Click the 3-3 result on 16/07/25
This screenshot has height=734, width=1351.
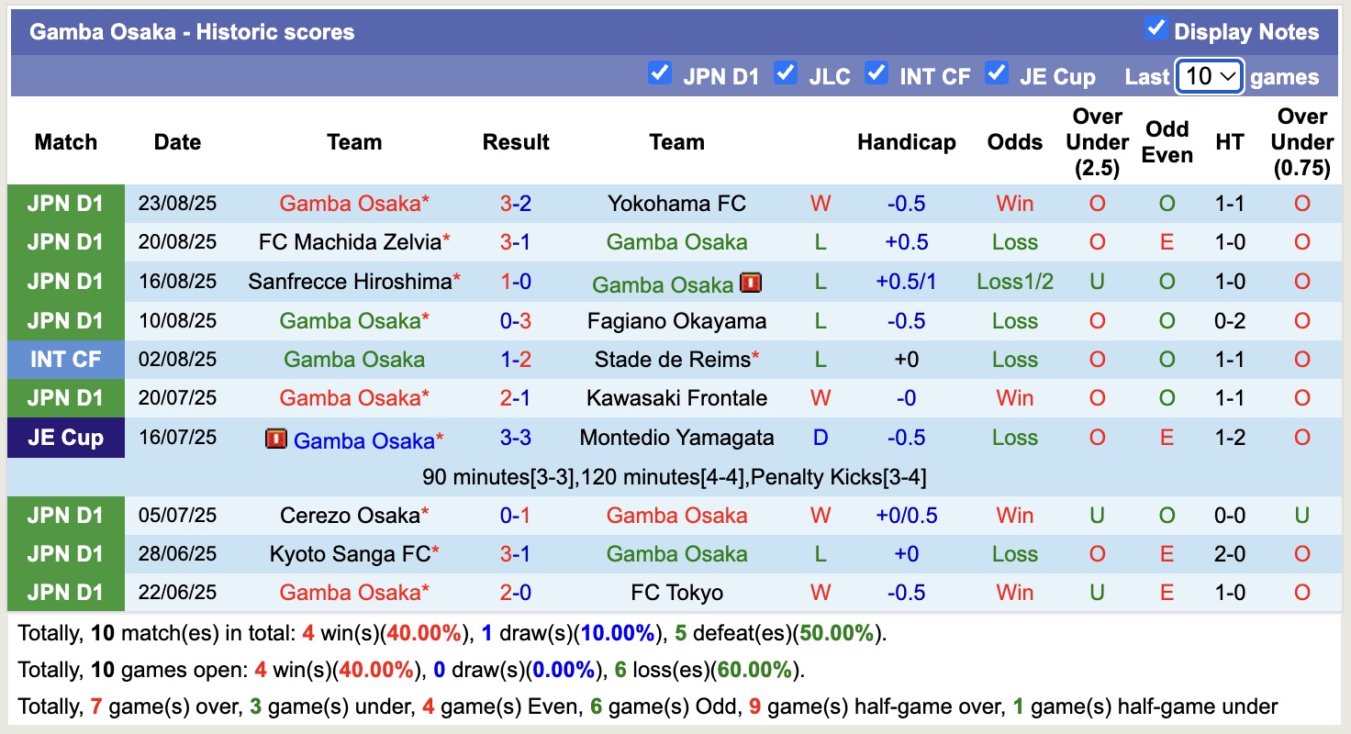click(515, 438)
